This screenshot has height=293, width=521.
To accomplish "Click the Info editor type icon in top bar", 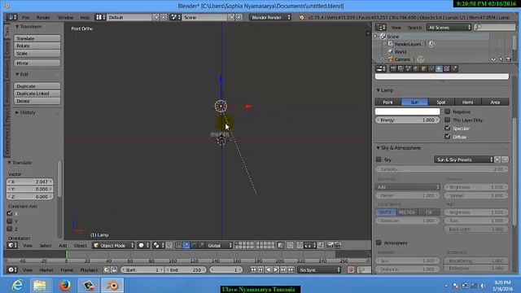I will (x=11, y=17).
